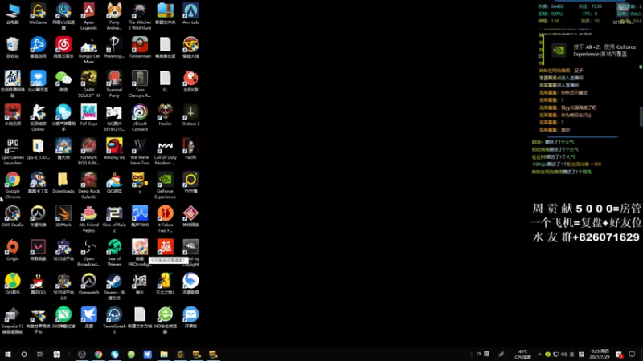Viewport: 643px width, 361px height.
Task: Open Party Animals desktop icon
Action: (114, 16)
